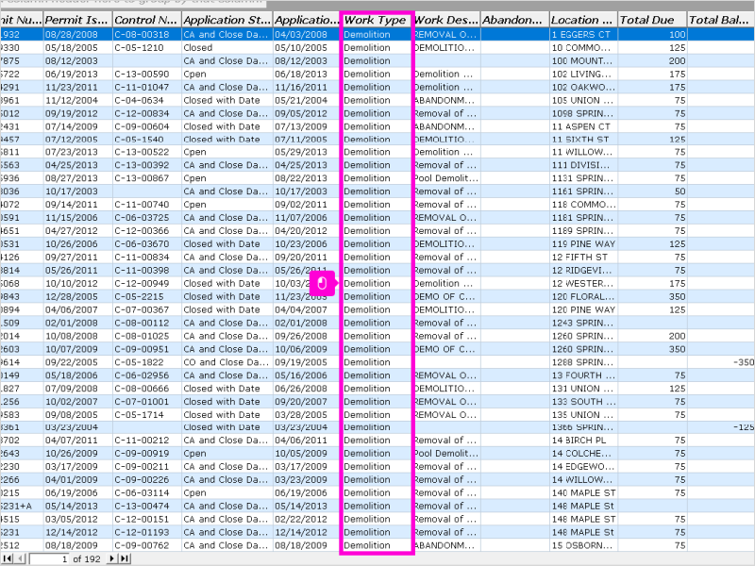The image size is (755, 566).
Task: Click Closed with Date in row C-04-0634
Action: pyautogui.click(x=226, y=100)
